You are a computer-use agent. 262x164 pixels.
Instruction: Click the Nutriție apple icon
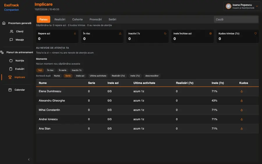point(11,61)
